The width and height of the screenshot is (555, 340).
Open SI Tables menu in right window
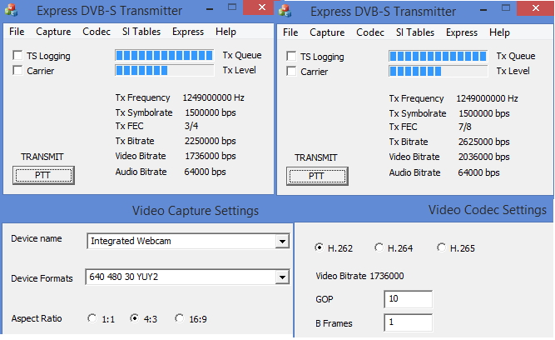point(415,32)
